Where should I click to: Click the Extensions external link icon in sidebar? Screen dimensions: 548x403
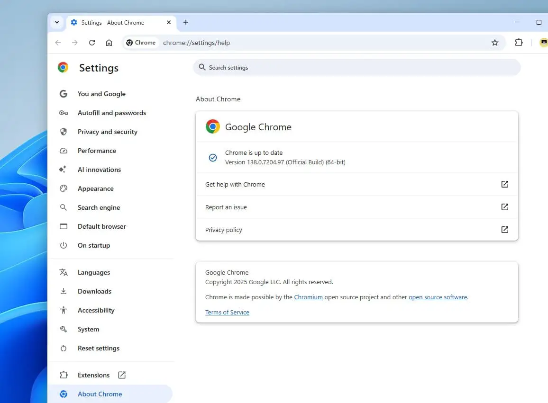(122, 375)
